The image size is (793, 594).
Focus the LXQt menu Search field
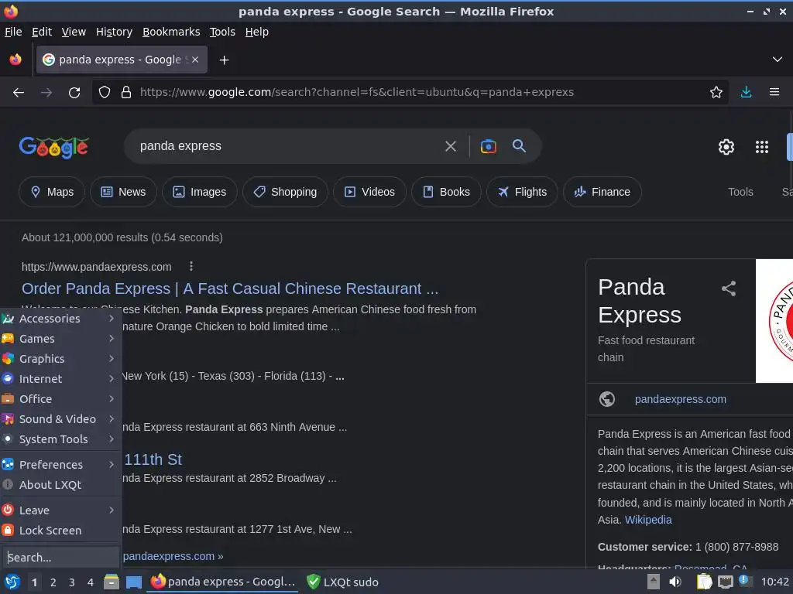tap(60, 558)
